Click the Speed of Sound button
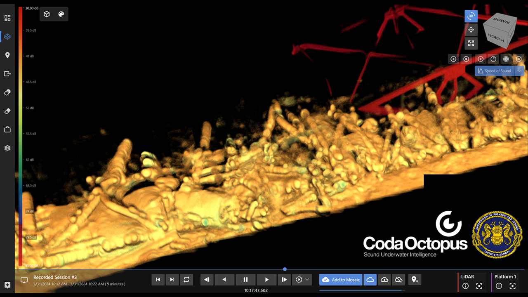The width and height of the screenshot is (528, 297). (494, 71)
